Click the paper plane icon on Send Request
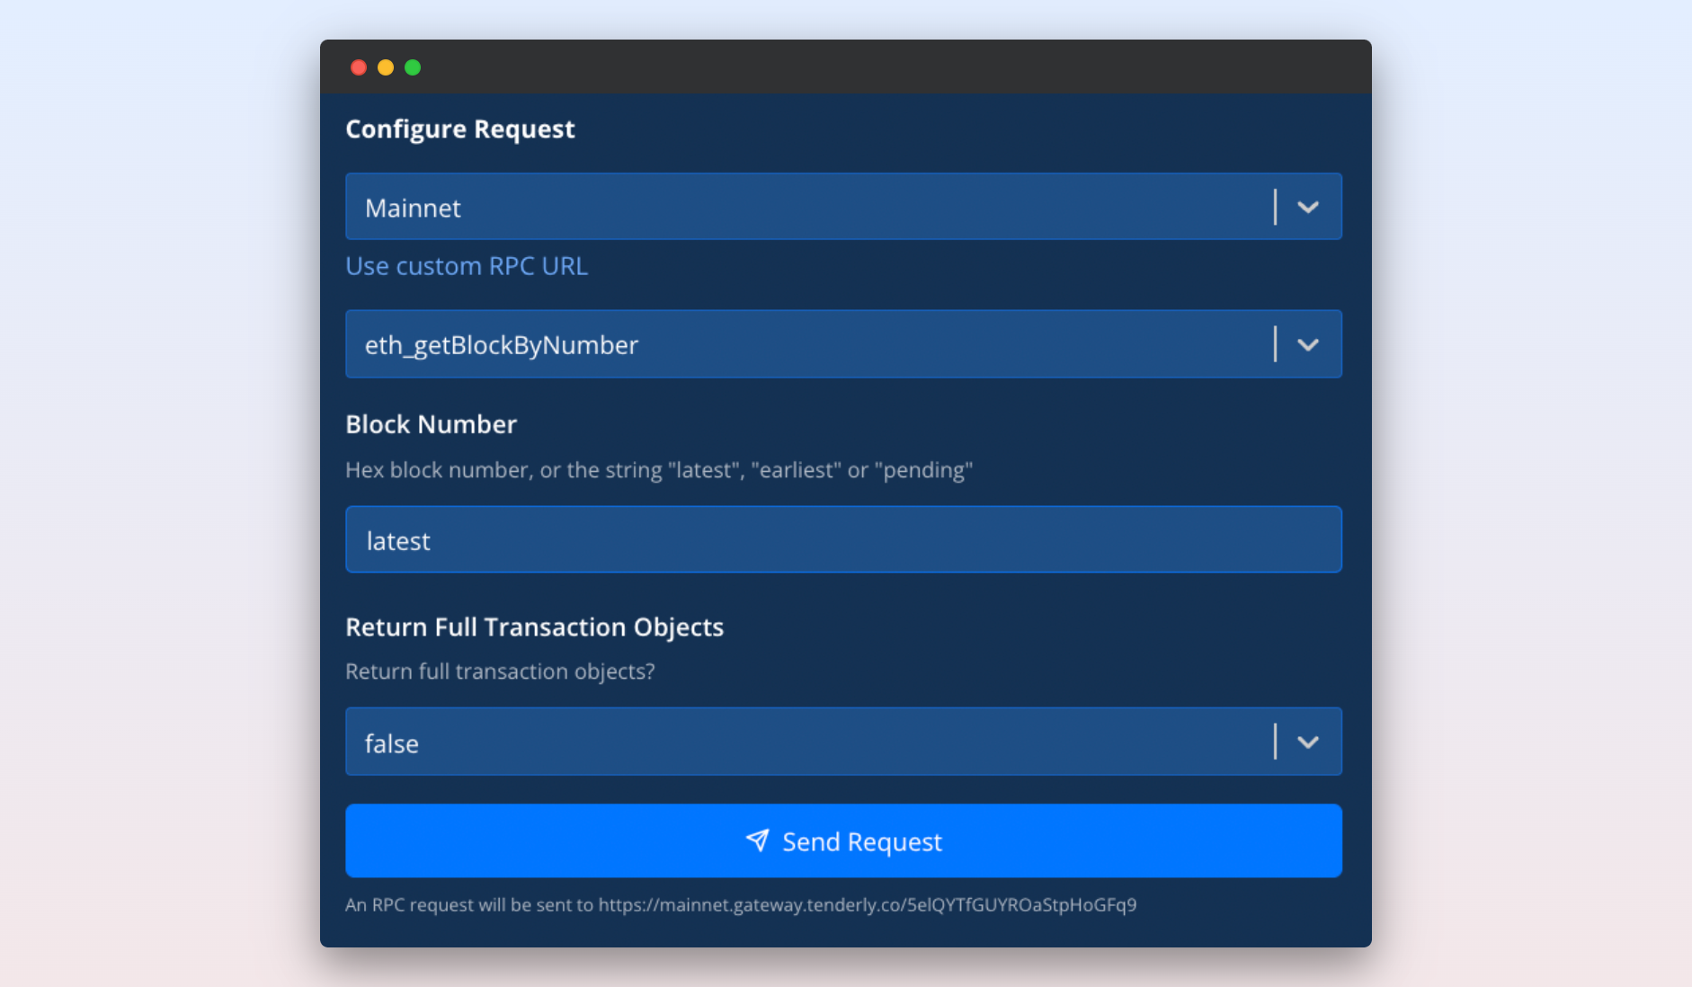 757,840
